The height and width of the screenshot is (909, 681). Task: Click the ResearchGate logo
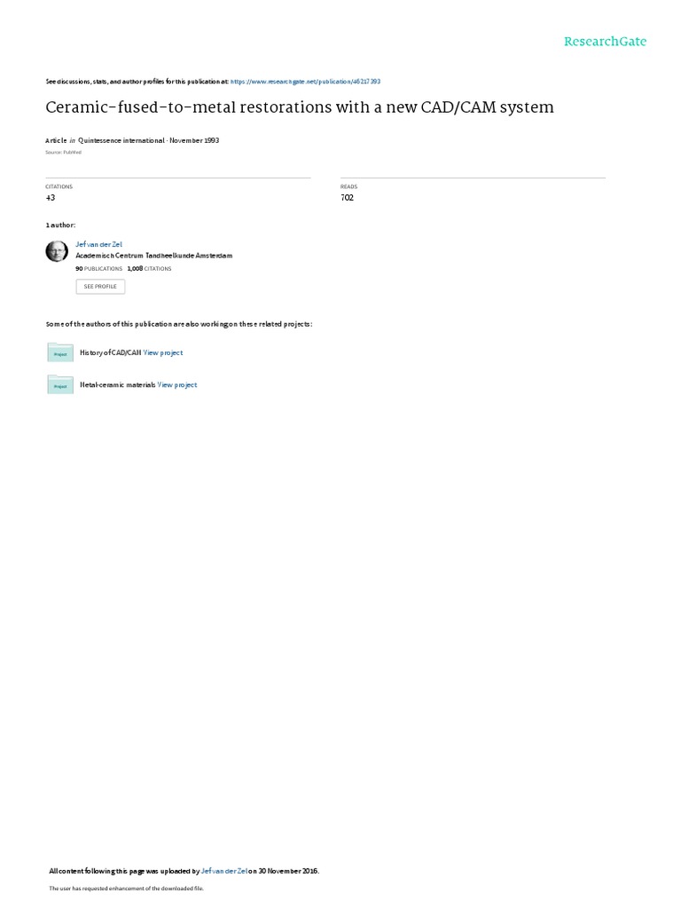[605, 42]
